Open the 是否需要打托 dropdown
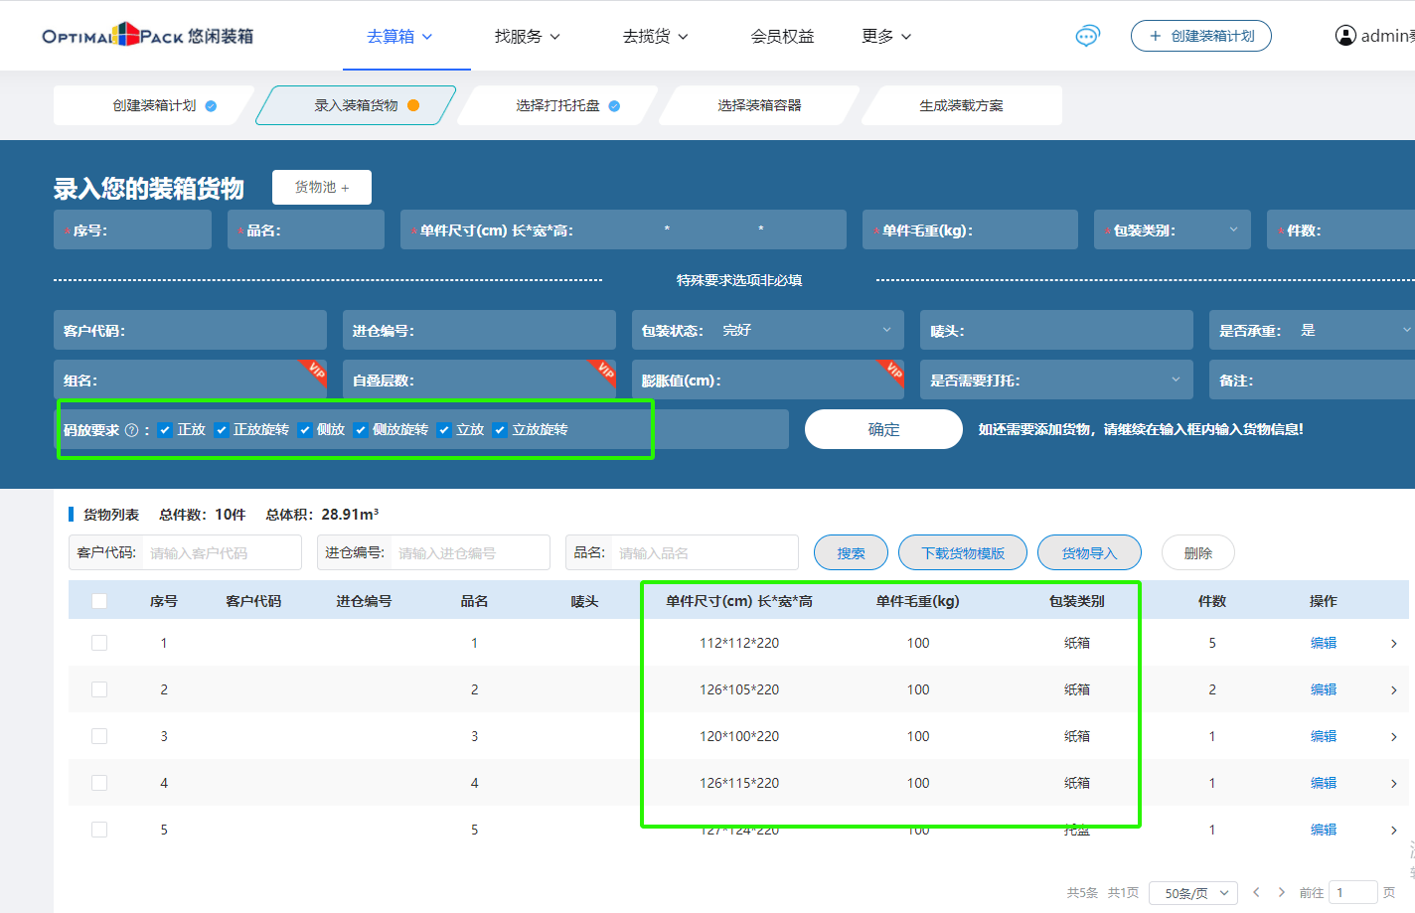 point(1056,380)
